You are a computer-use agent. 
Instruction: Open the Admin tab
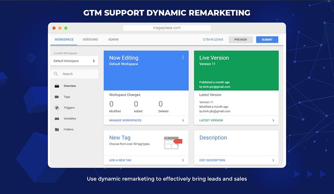113,40
